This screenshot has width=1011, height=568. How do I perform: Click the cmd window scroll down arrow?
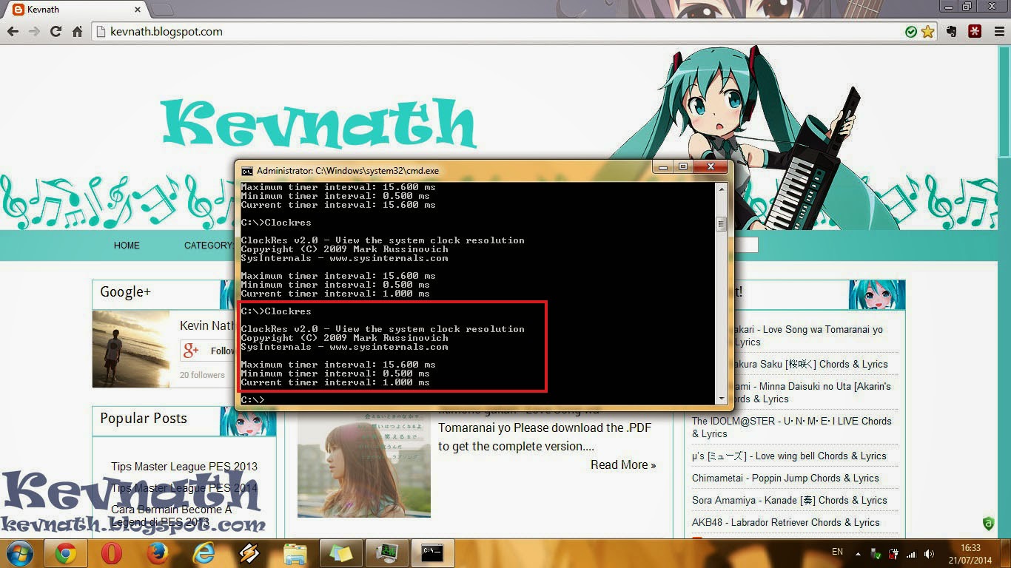(722, 399)
